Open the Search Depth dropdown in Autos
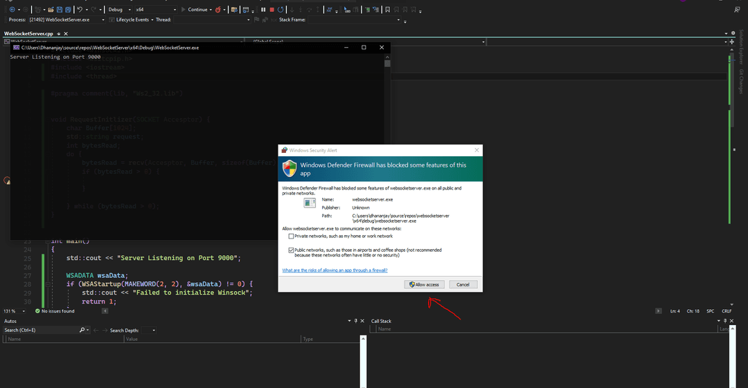The width and height of the screenshot is (748, 388). (x=149, y=331)
